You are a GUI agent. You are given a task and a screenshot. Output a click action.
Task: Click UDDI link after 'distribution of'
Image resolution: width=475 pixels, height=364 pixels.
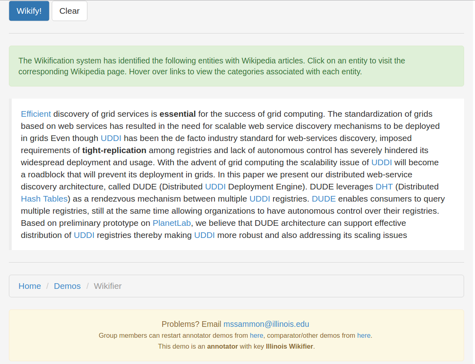coord(84,235)
